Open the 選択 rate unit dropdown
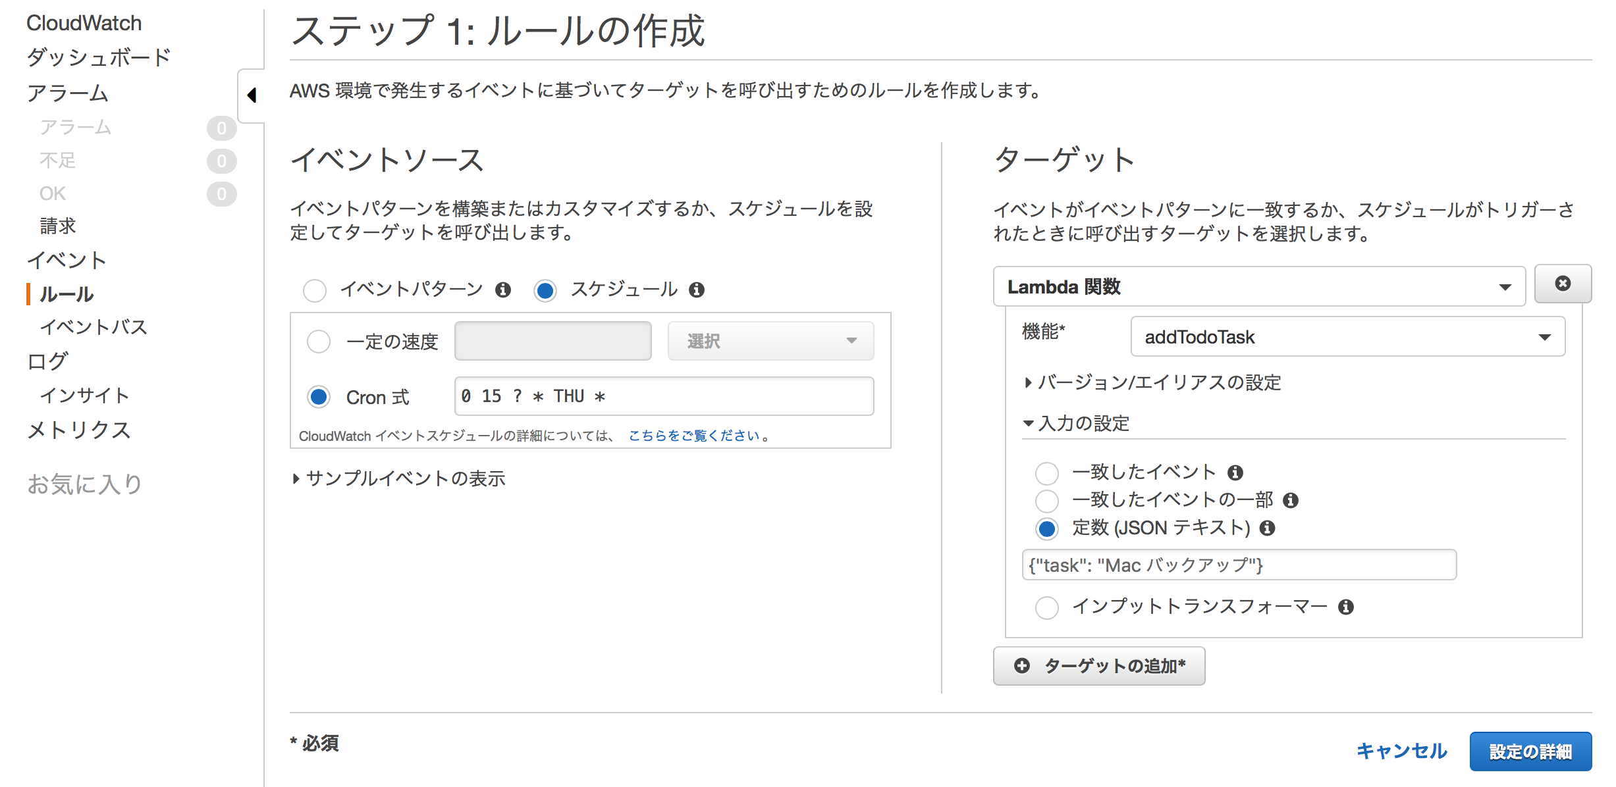Screen dimensions: 1616x787 [771, 341]
